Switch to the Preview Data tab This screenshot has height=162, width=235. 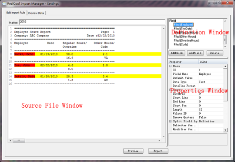point(36,13)
